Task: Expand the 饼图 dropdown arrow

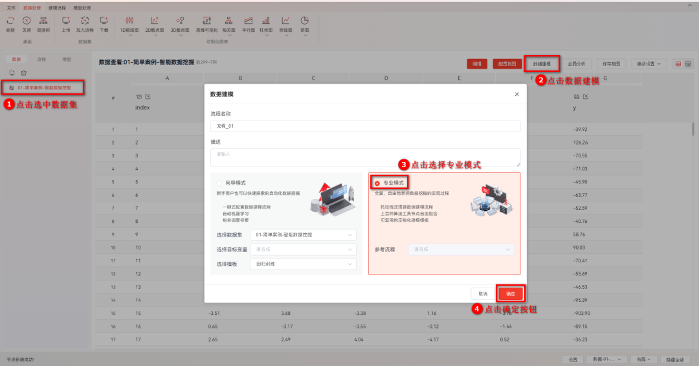Action: pyautogui.click(x=305, y=35)
